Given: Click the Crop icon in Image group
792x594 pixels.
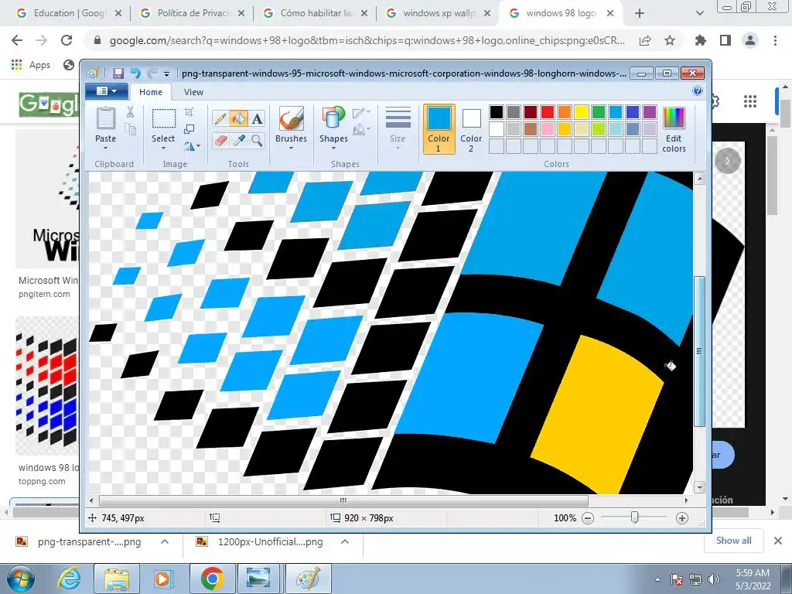Looking at the screenshot, I should pyautogui.click(x=189, y=111).
